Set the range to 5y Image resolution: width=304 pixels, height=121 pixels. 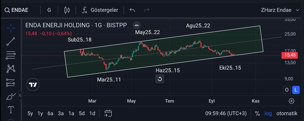[30, 113]
